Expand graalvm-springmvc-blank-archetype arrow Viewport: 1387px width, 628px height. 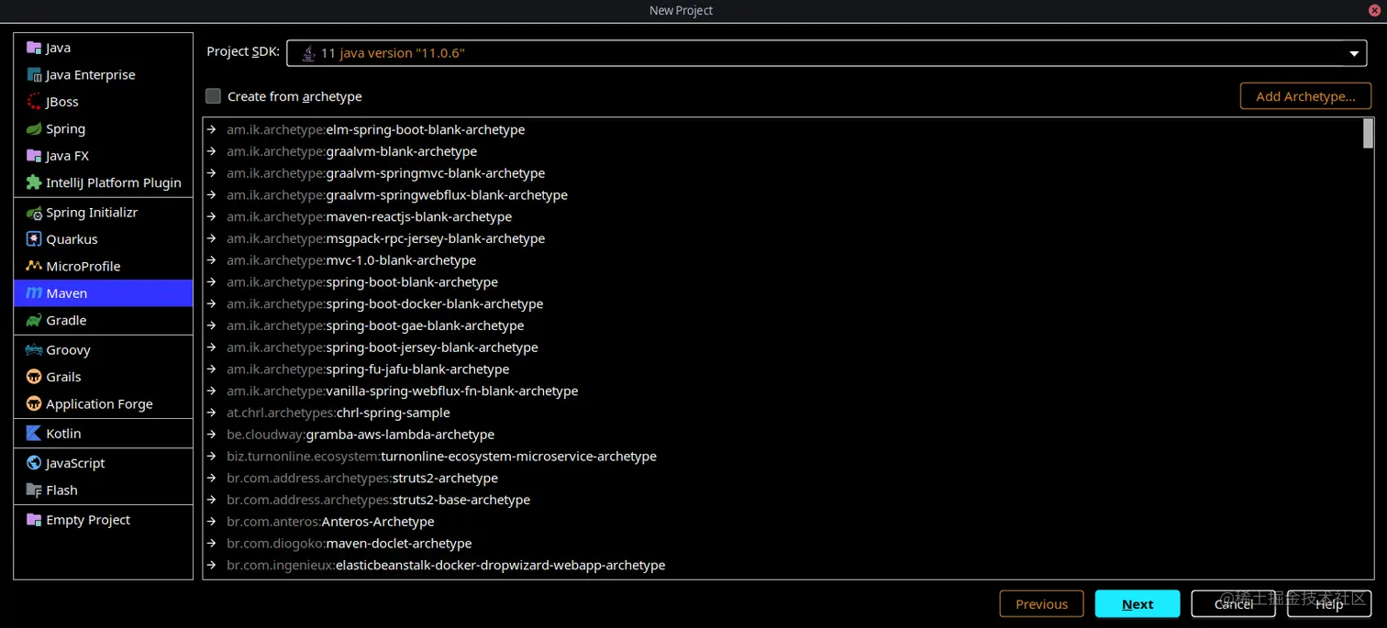[x=212, y=173]
